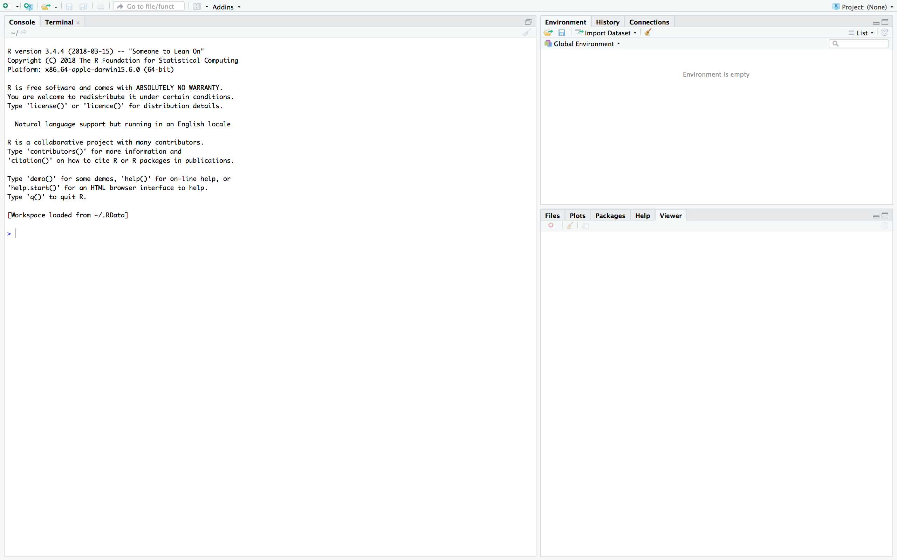Click the Open File folder icon
This screenshot has height=560, width=897.
point(46,6)
